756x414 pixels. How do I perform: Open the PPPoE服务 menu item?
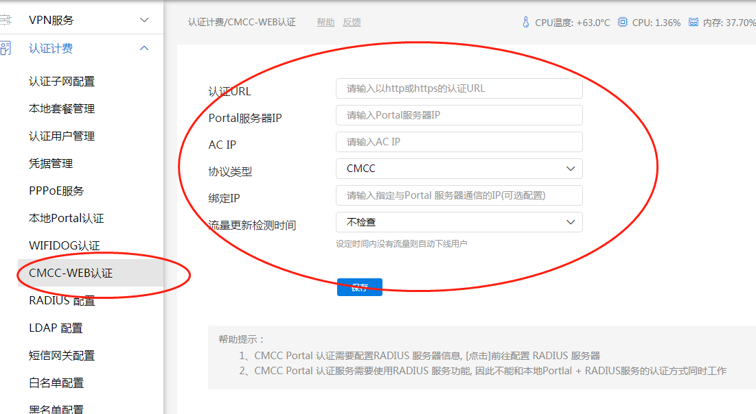[56, 191]
